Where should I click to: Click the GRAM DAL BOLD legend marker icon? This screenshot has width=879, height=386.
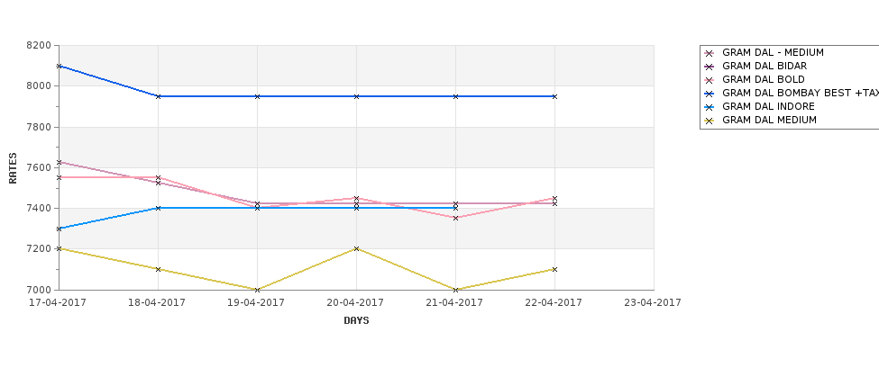710,80
